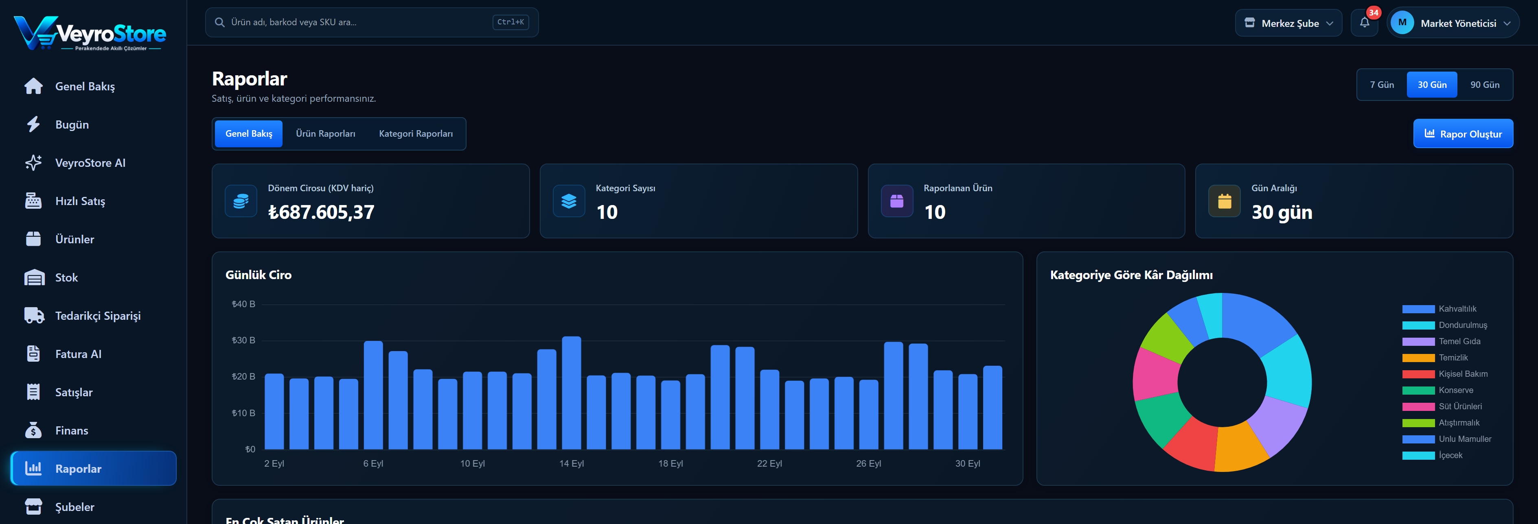Click the Ürünler box icon
This screenshot has width=1538, height=524.
point(33,239)
